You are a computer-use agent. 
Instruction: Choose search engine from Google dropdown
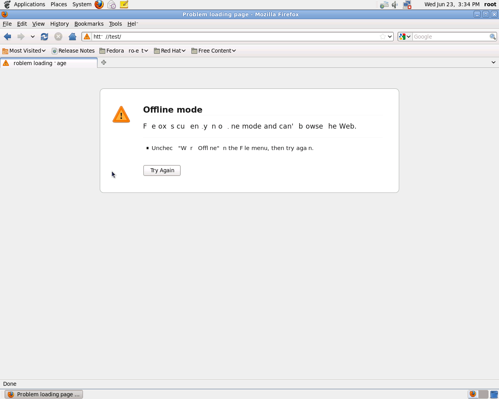(x=405, y=37)
